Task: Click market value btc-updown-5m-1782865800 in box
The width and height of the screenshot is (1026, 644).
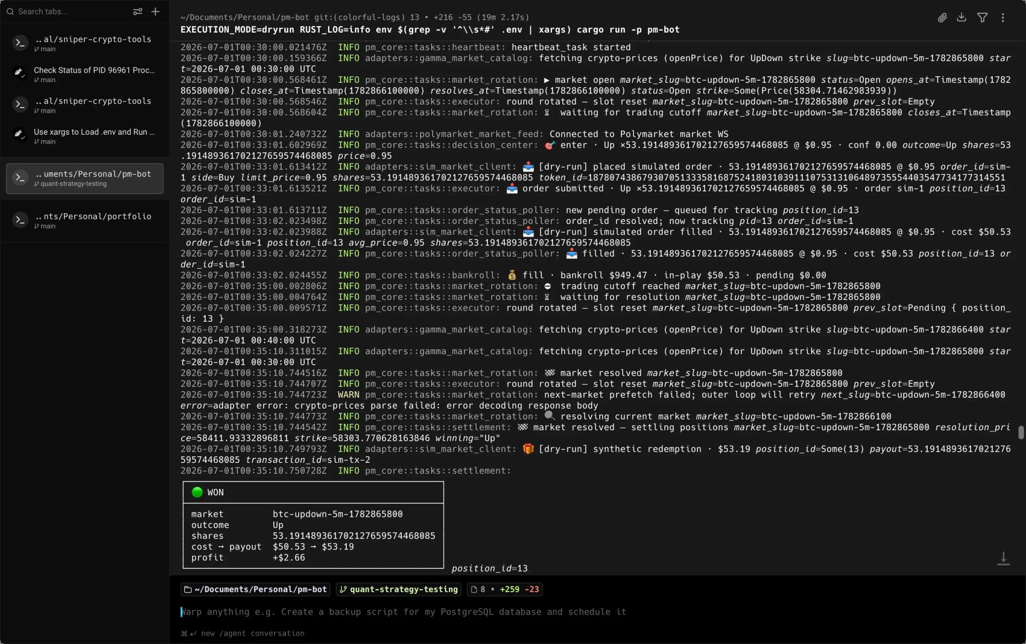Action: pos(338,514)
